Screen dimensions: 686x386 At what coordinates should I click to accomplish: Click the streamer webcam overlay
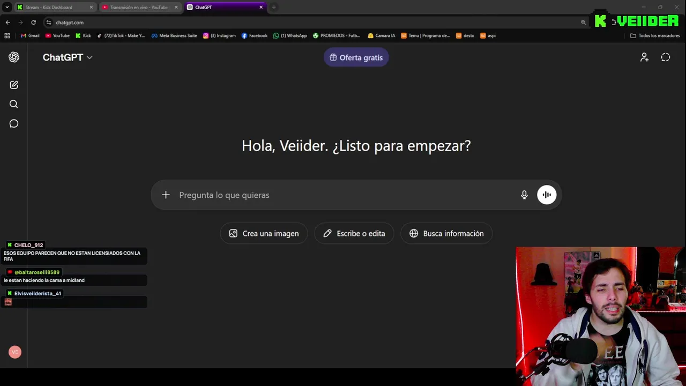pyautogui.click(x=601, y=316)
